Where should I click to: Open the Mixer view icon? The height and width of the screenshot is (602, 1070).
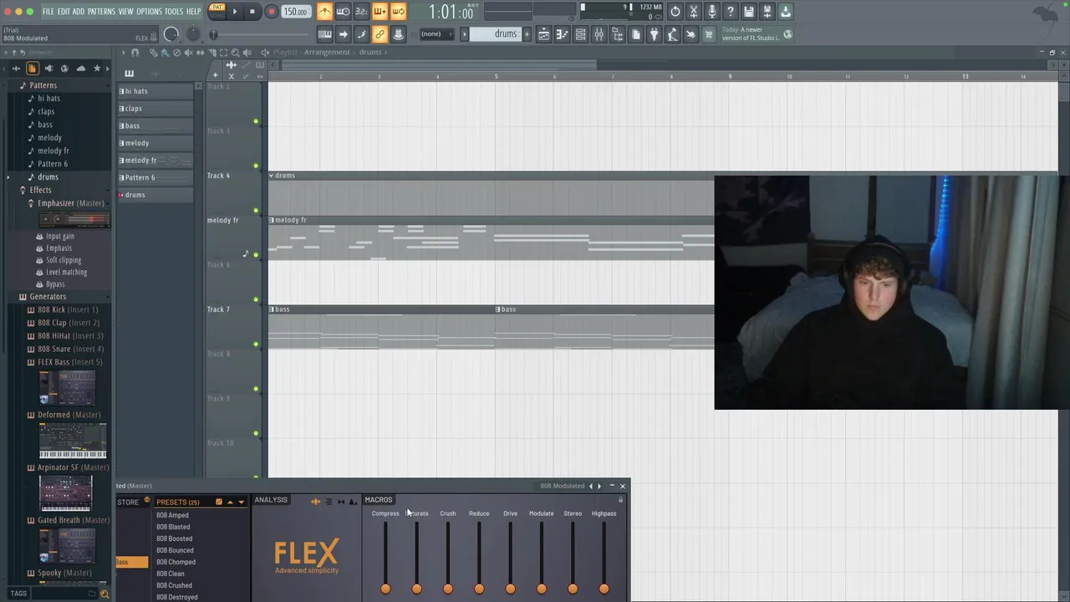[x=599, y=34]
